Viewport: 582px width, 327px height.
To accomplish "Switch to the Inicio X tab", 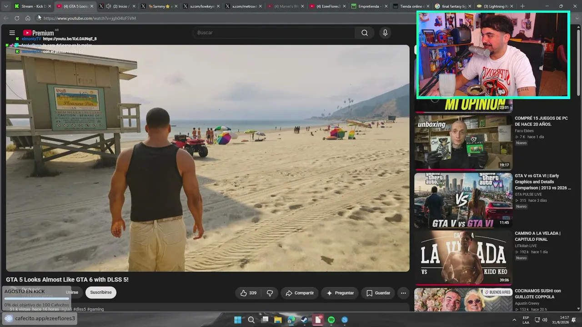I will point(117,6).
